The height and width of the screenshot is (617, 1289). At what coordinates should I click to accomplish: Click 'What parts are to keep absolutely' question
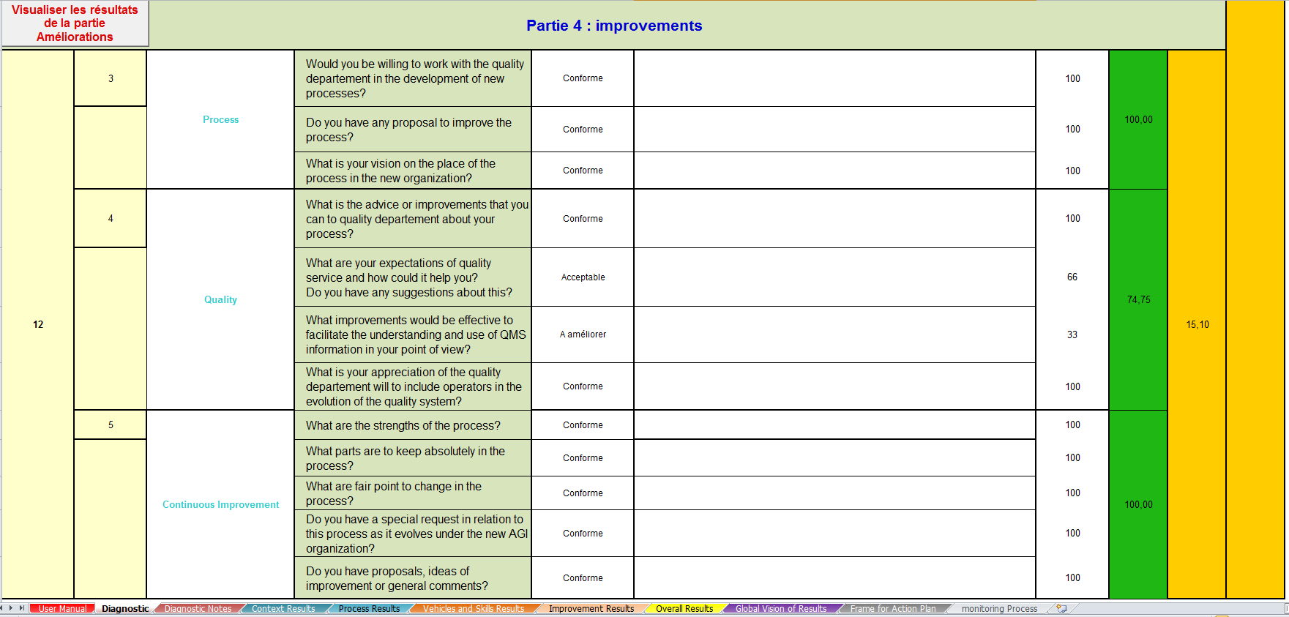(x=413, y=458)
